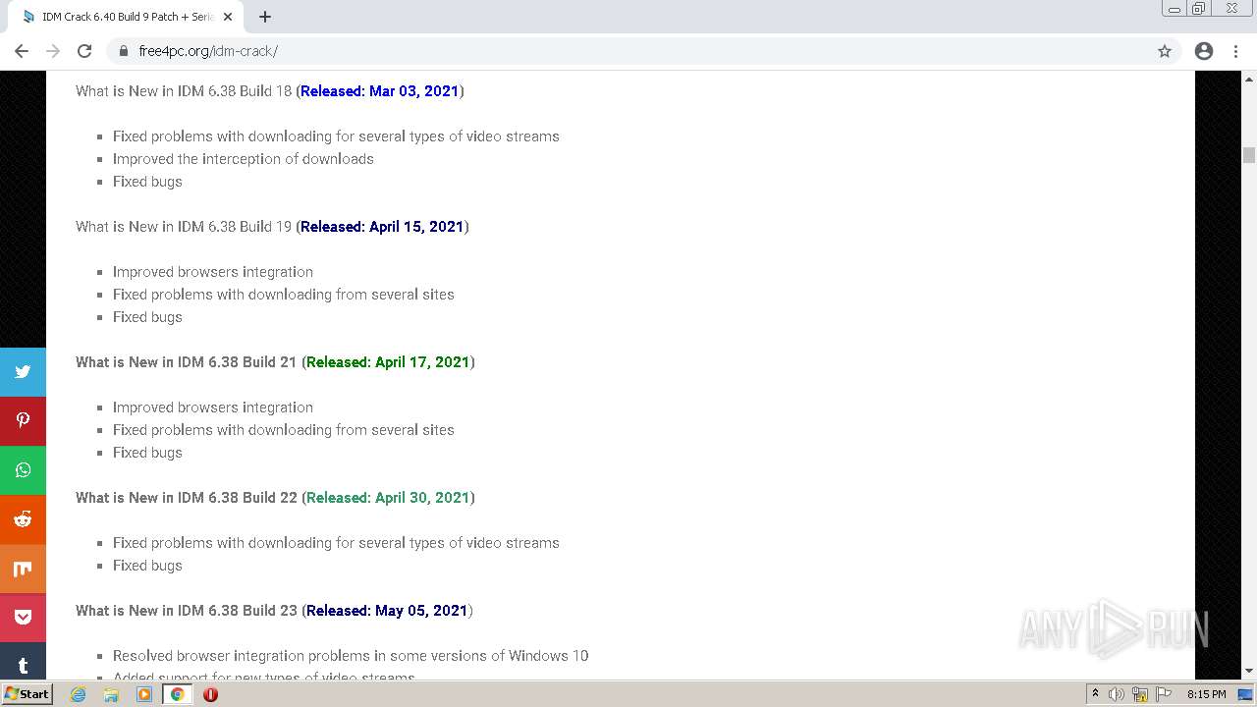Click video streams bullet under Build 18
Screen dimensions: 1257x707
(x=336, y=136)
